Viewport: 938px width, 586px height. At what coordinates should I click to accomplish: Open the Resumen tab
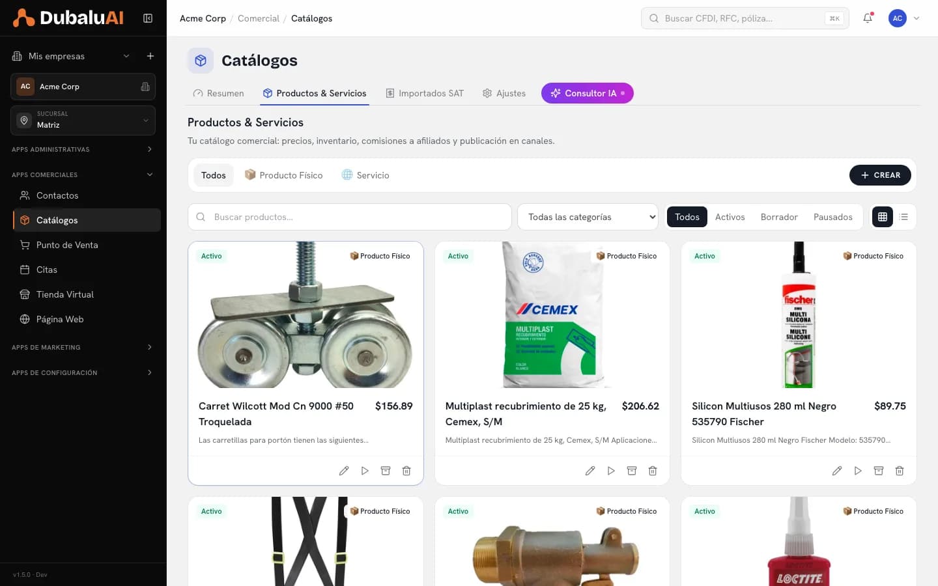click(x=218, y=93)
